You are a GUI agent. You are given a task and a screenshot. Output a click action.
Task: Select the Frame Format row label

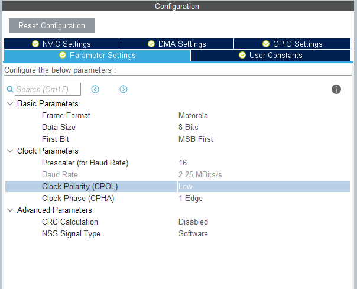point(66,115)
